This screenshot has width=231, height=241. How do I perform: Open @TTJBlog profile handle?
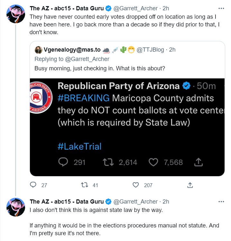point(150,50)
